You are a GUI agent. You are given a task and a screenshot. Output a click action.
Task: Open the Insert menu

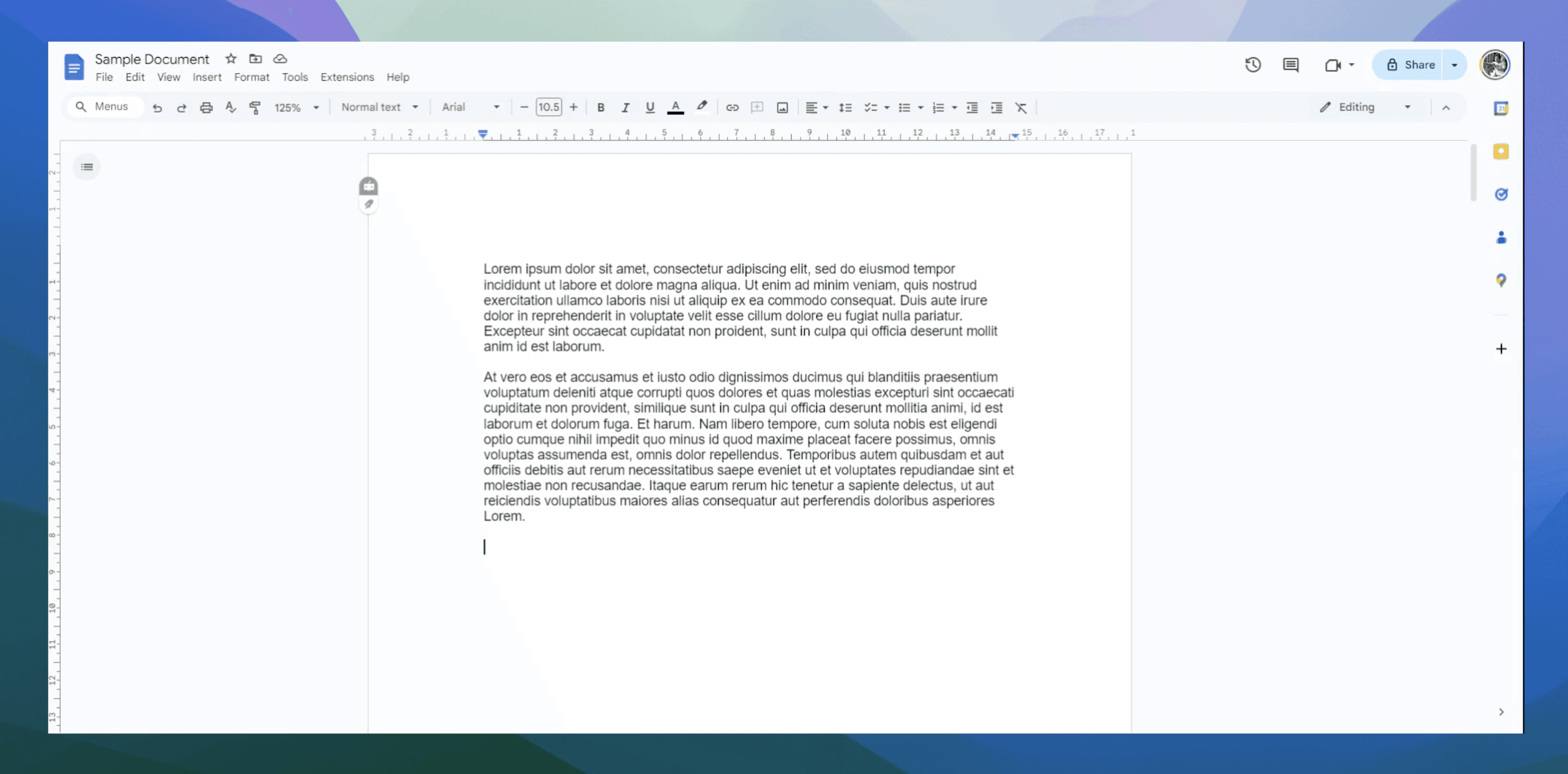(x=207, y=77)
